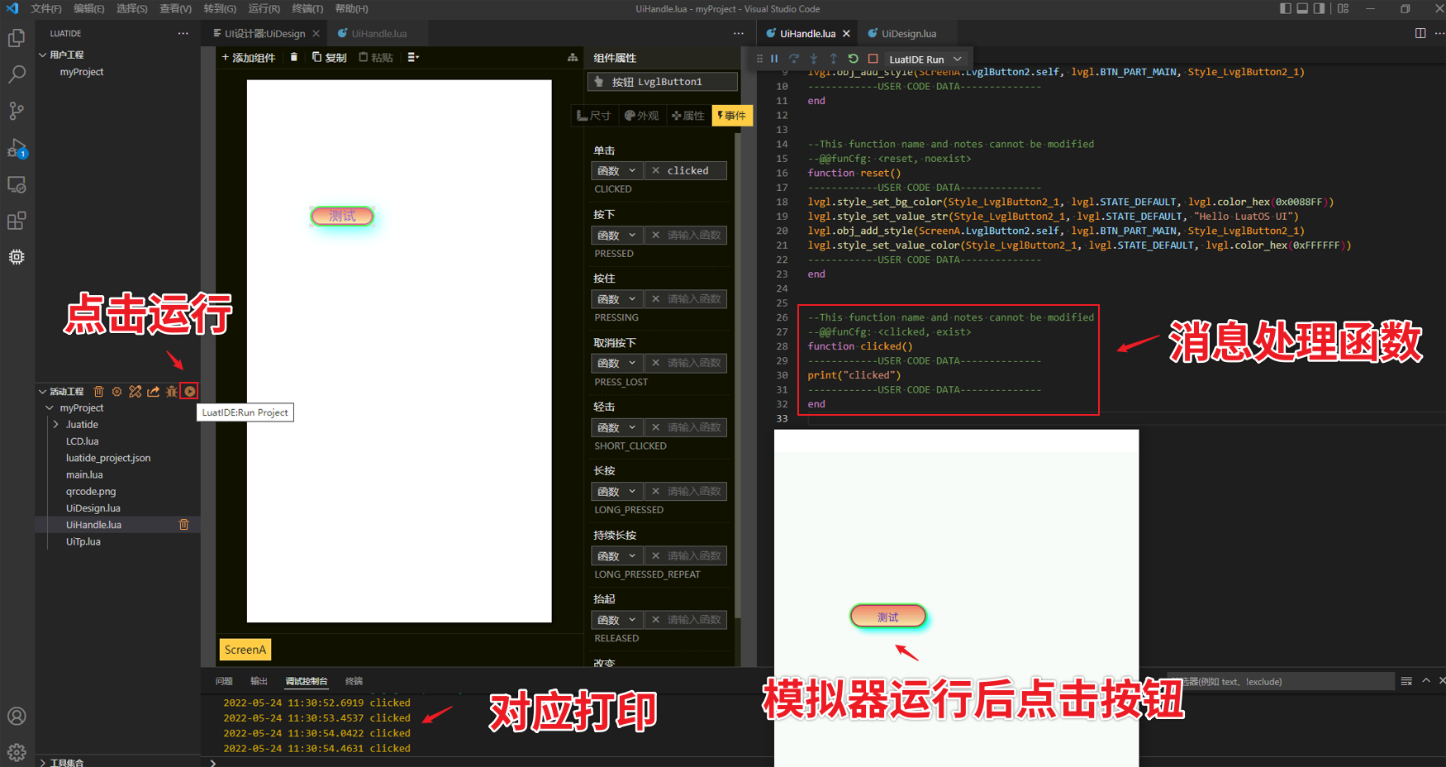Viewport: 1446px width, 767px height.
Task: Clear the clicked function with its X
Action: pos(656,171)
